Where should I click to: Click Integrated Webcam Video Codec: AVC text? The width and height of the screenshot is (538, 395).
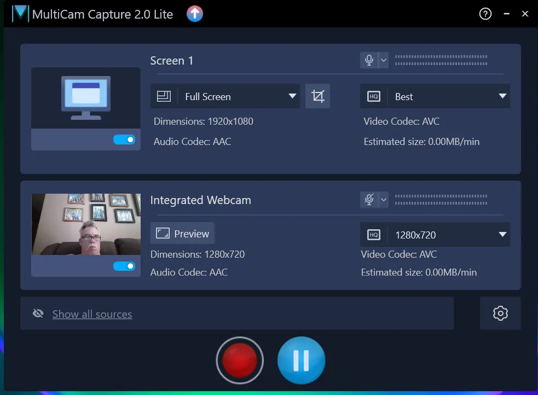tap(398, 254)
